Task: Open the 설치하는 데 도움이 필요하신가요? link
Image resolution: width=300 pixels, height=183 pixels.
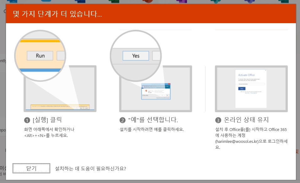Action: (x=90, y=169)
